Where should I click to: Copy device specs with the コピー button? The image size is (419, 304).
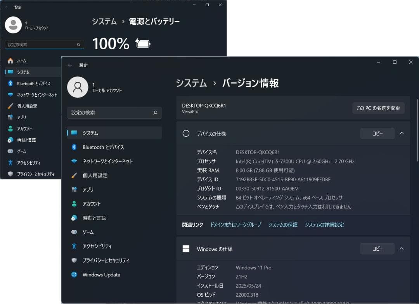pos(377,133)
